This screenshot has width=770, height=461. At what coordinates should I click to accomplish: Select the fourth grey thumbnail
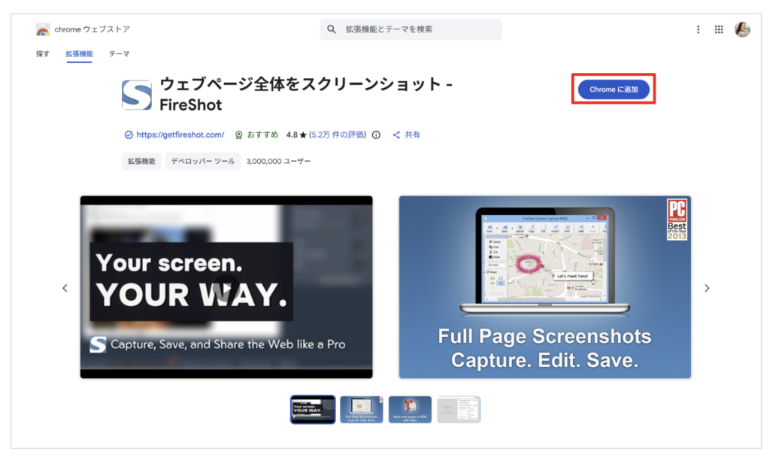point(459,409)
